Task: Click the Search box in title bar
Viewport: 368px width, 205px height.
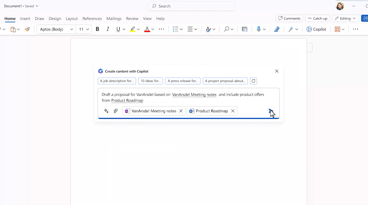Action: (x=191, y=6)
